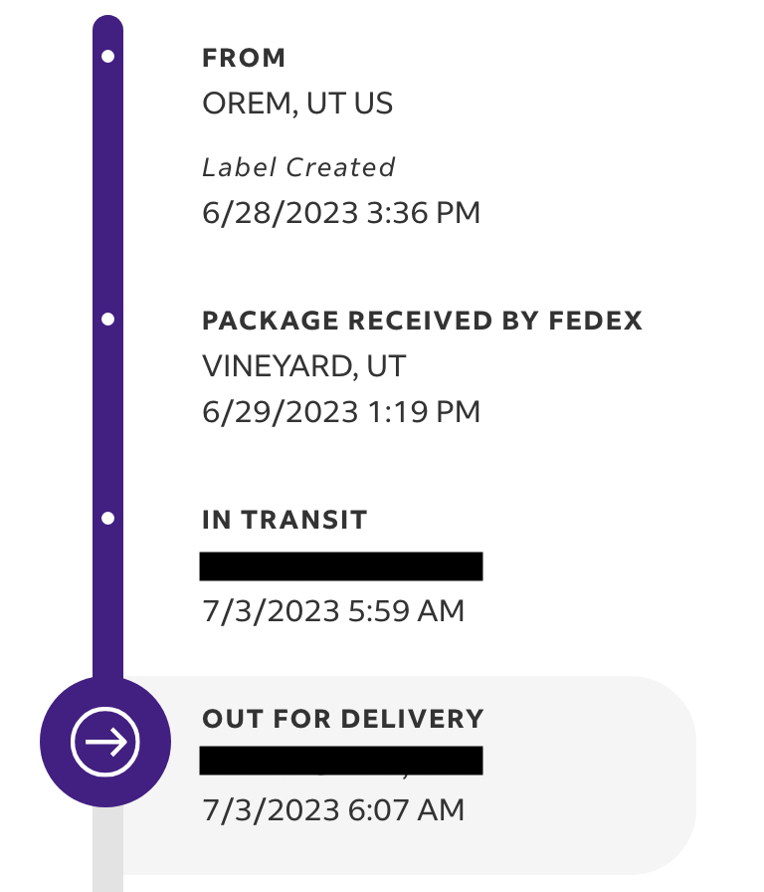764x892 pixels.
Task: Click VINEYARD, UT location text
Action: click(x=304, y=365)
